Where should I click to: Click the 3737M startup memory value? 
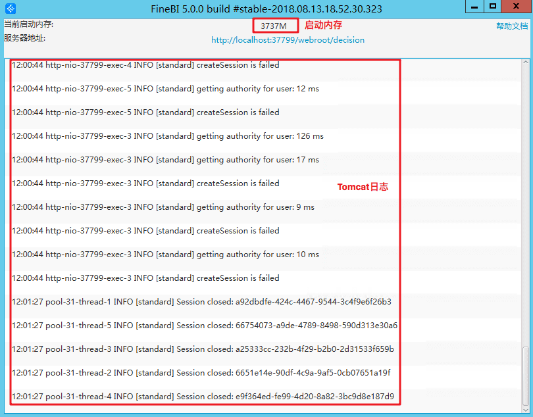pos(274,26)
